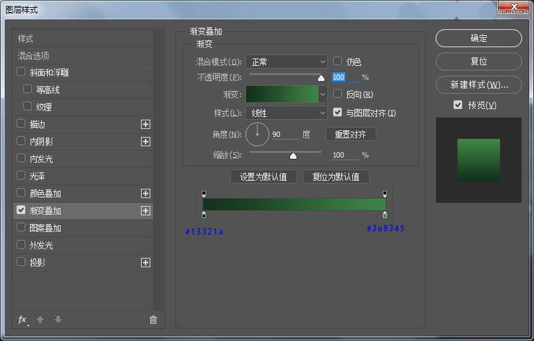
Task: Click the plus icon beside 描边
Action: [x=146, y=124]
